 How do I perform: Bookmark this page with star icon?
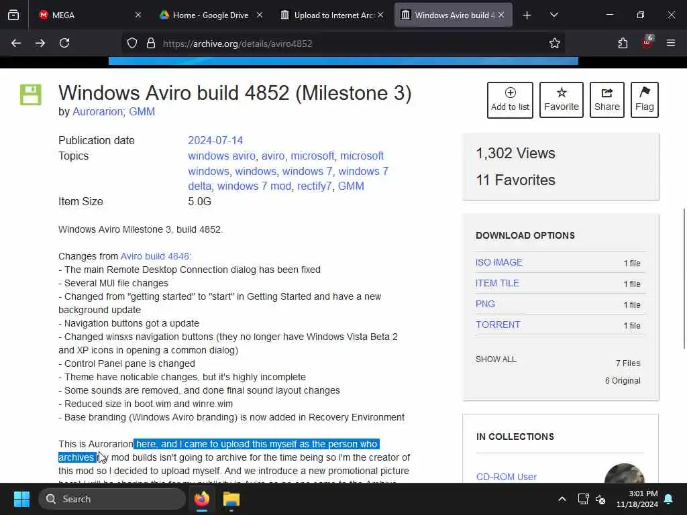pos(555,43)
